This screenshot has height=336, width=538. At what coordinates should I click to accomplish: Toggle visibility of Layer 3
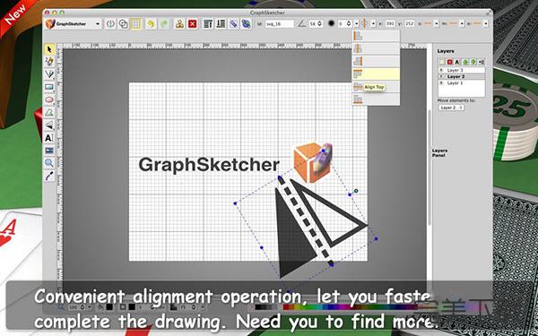click(441, 70)
